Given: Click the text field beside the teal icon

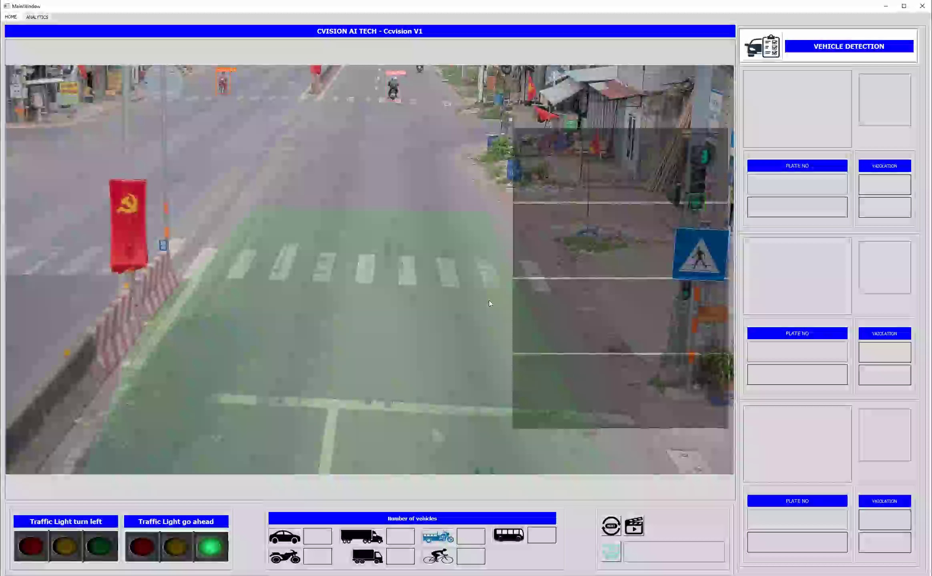Looking at the screenshot, I should 674,552.
